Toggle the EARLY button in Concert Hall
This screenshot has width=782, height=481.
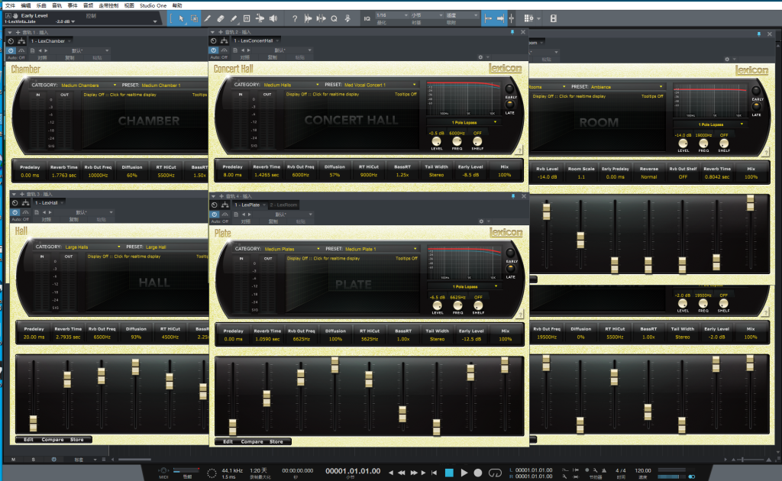pos(510,90)
